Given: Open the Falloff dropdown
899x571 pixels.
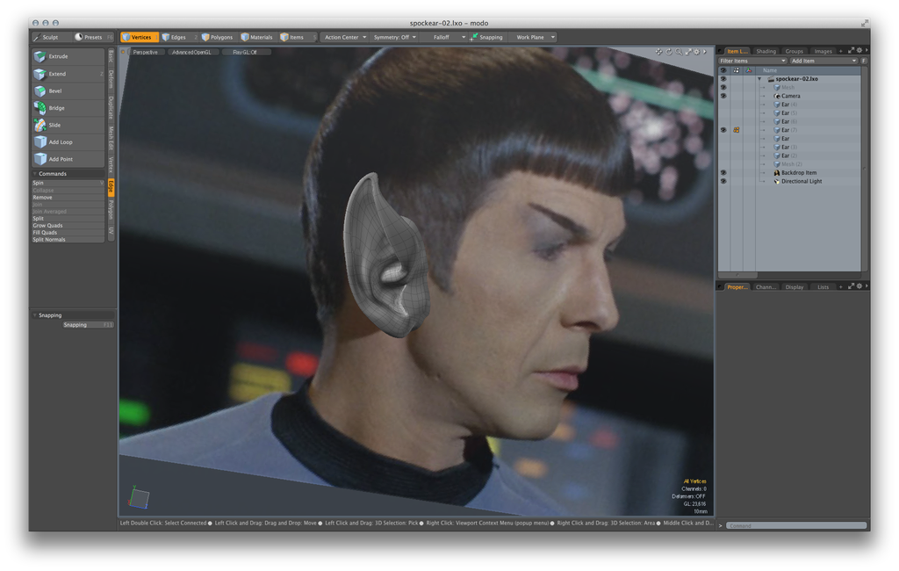Looking at the screenshot, I should click(x=444, y=37).
